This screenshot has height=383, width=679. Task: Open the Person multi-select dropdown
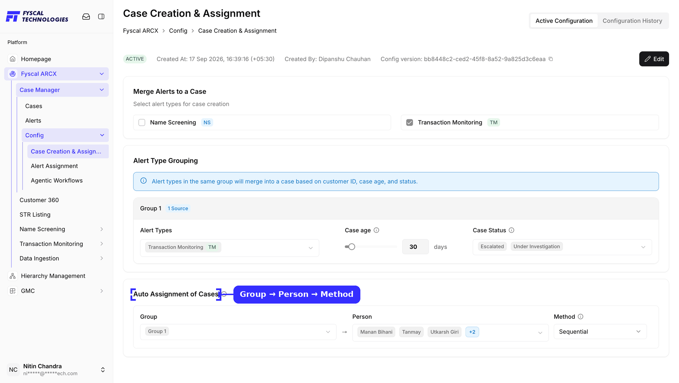click(450, 333)
